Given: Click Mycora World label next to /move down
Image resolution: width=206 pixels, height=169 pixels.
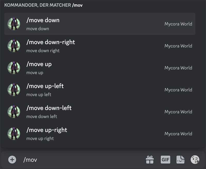Looking at the screenshot, I should 178,24.
